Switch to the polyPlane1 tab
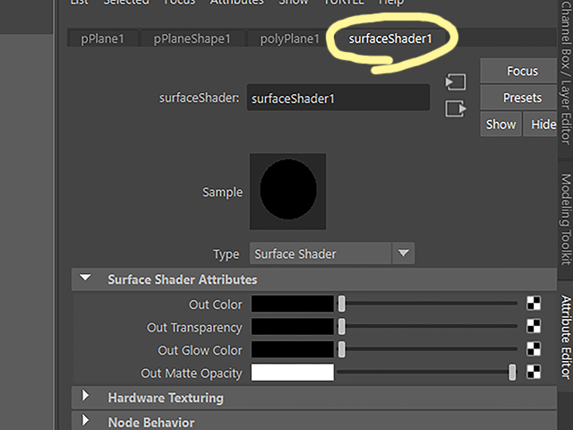Image resolution: width=573 pixels, height=430 pixels. [289, 39]
